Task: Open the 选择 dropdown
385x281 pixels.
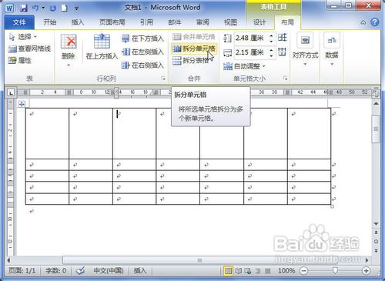Action: point(23,37)
